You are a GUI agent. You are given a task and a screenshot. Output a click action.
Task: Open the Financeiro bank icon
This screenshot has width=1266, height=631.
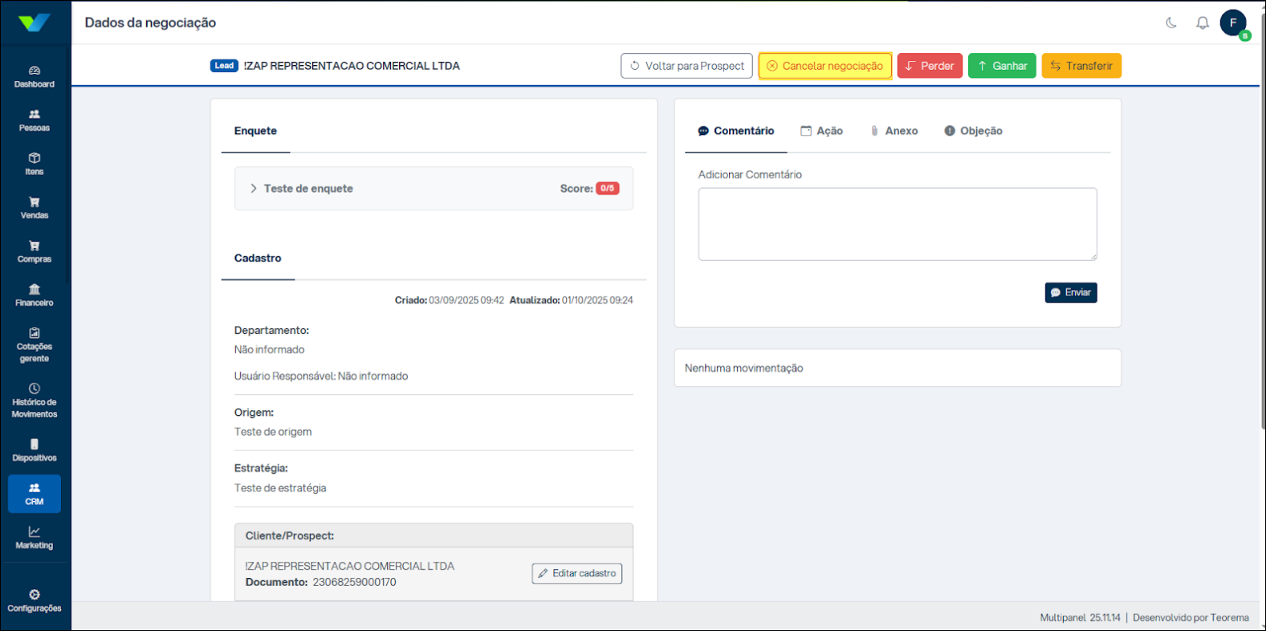click(35, 290)
